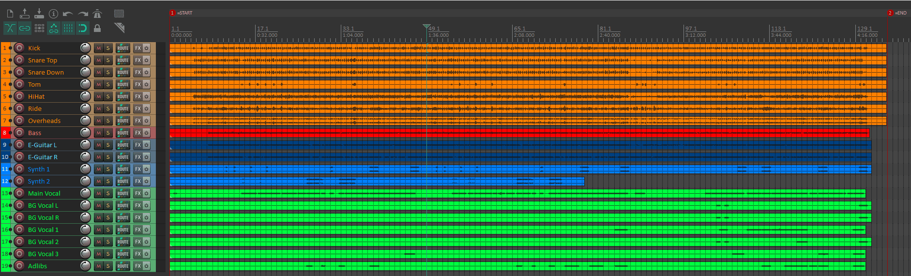Click the Kick track volume knob
Screen dimensions: 911x276
tap(85, 48)
